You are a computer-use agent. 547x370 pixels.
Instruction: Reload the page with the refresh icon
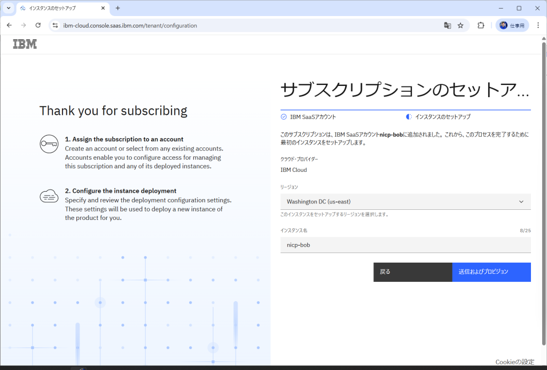[38, 26]
